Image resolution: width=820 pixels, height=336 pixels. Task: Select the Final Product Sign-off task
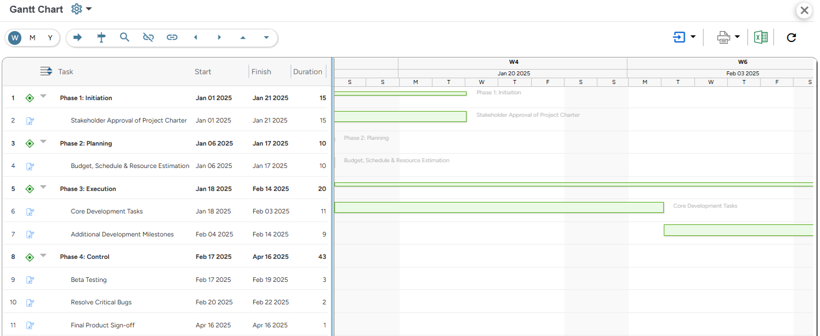pyautogui.click(x=103, y=325)
